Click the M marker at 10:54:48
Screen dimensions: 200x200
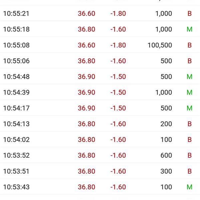pyautogui.click(x=190, y=77)
